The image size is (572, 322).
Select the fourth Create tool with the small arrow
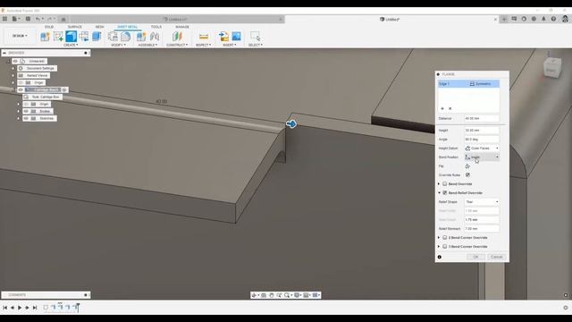[x=84, y=36]
